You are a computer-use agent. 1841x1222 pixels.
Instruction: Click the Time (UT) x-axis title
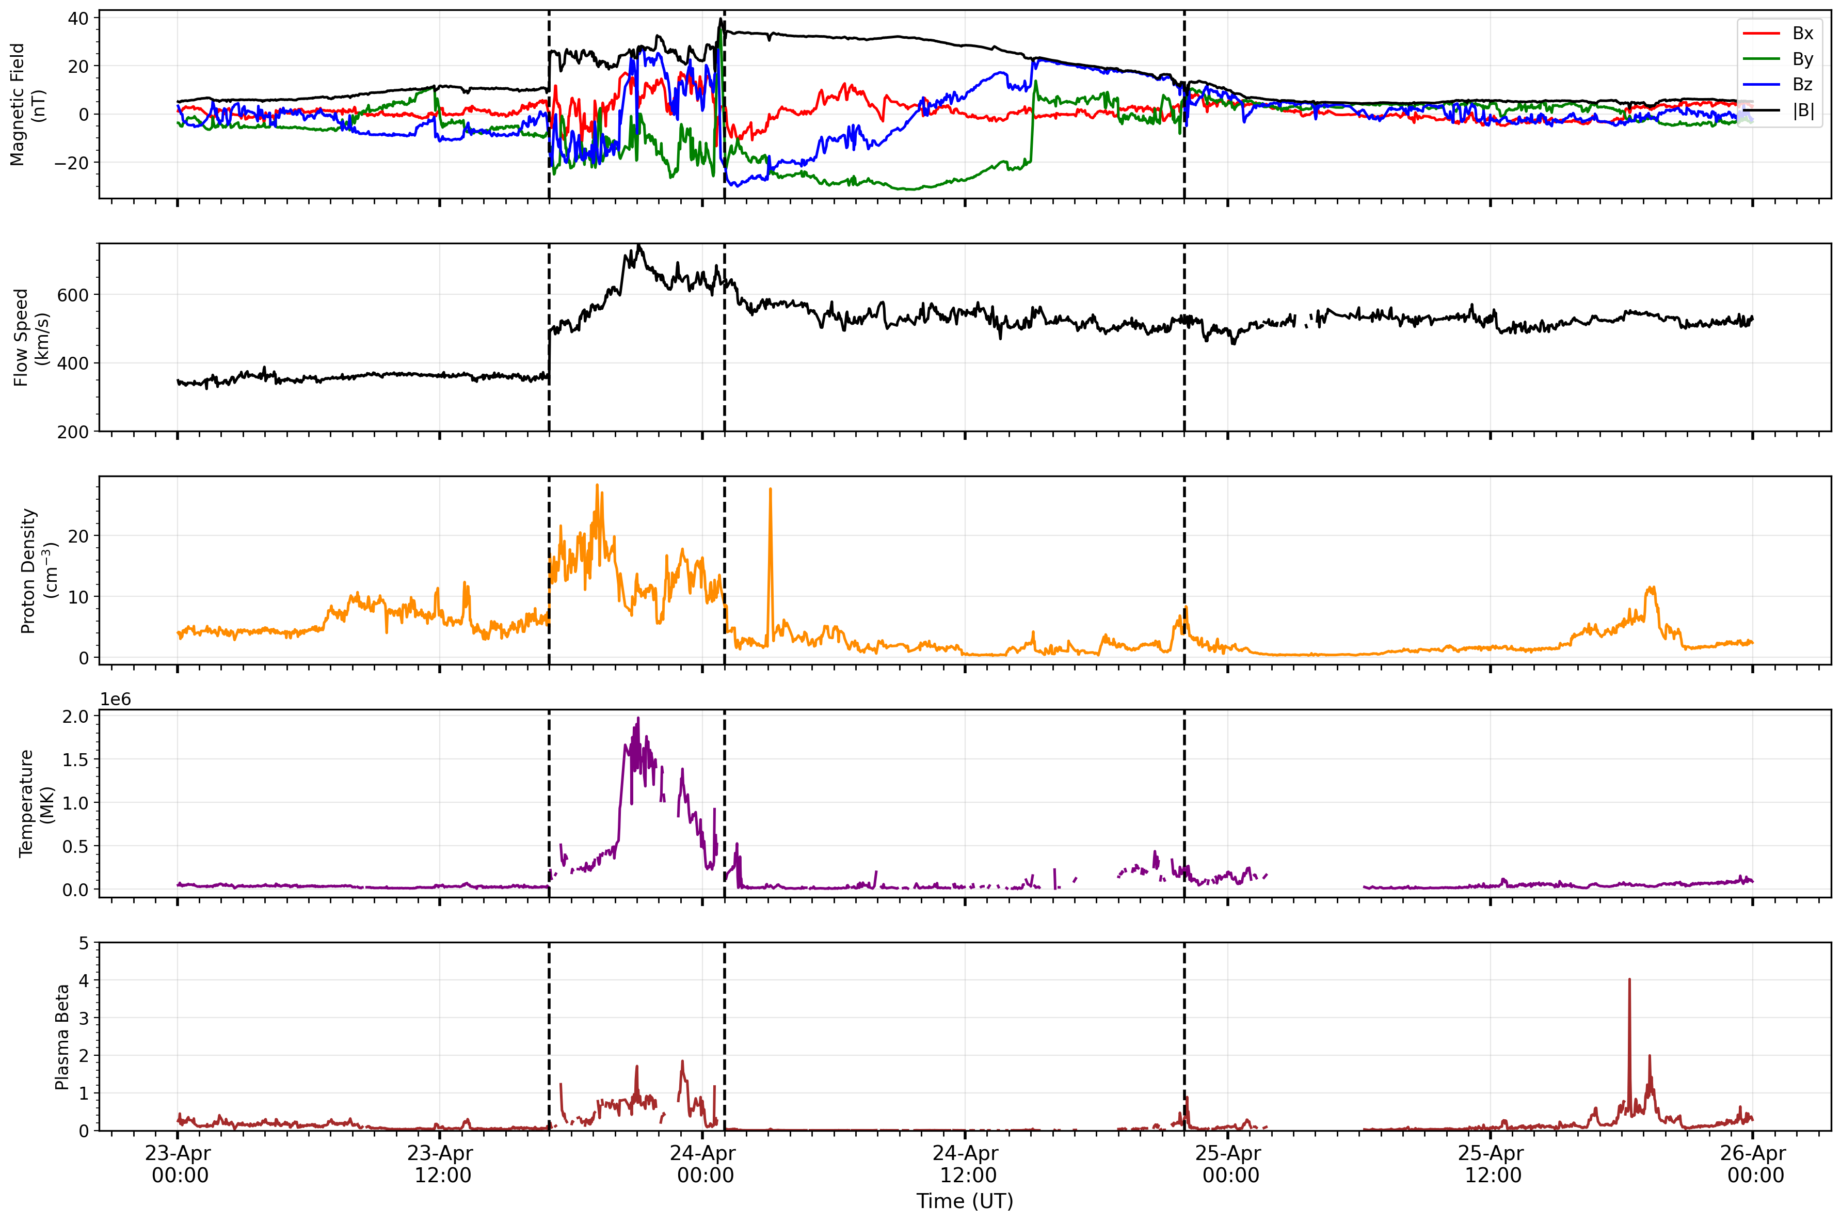(x=965, y=1201)
